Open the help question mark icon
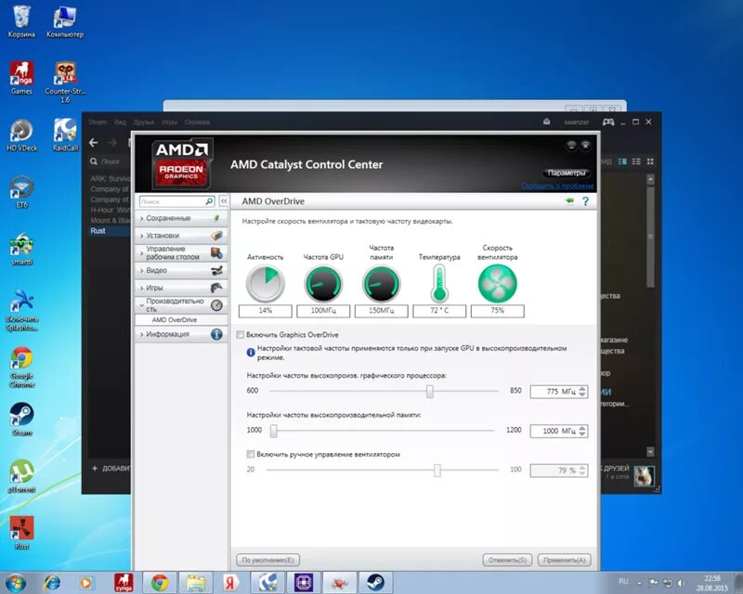The image size is (743, 594). point(586,201)
